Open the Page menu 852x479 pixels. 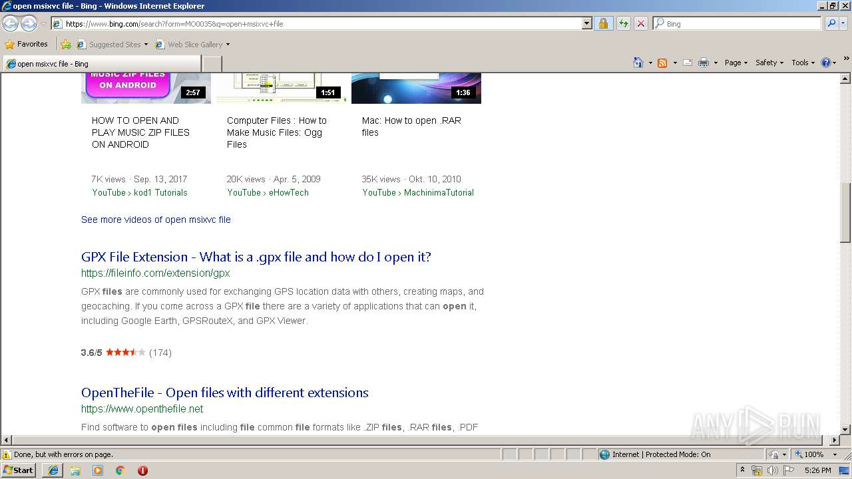(x=736, y=63)
